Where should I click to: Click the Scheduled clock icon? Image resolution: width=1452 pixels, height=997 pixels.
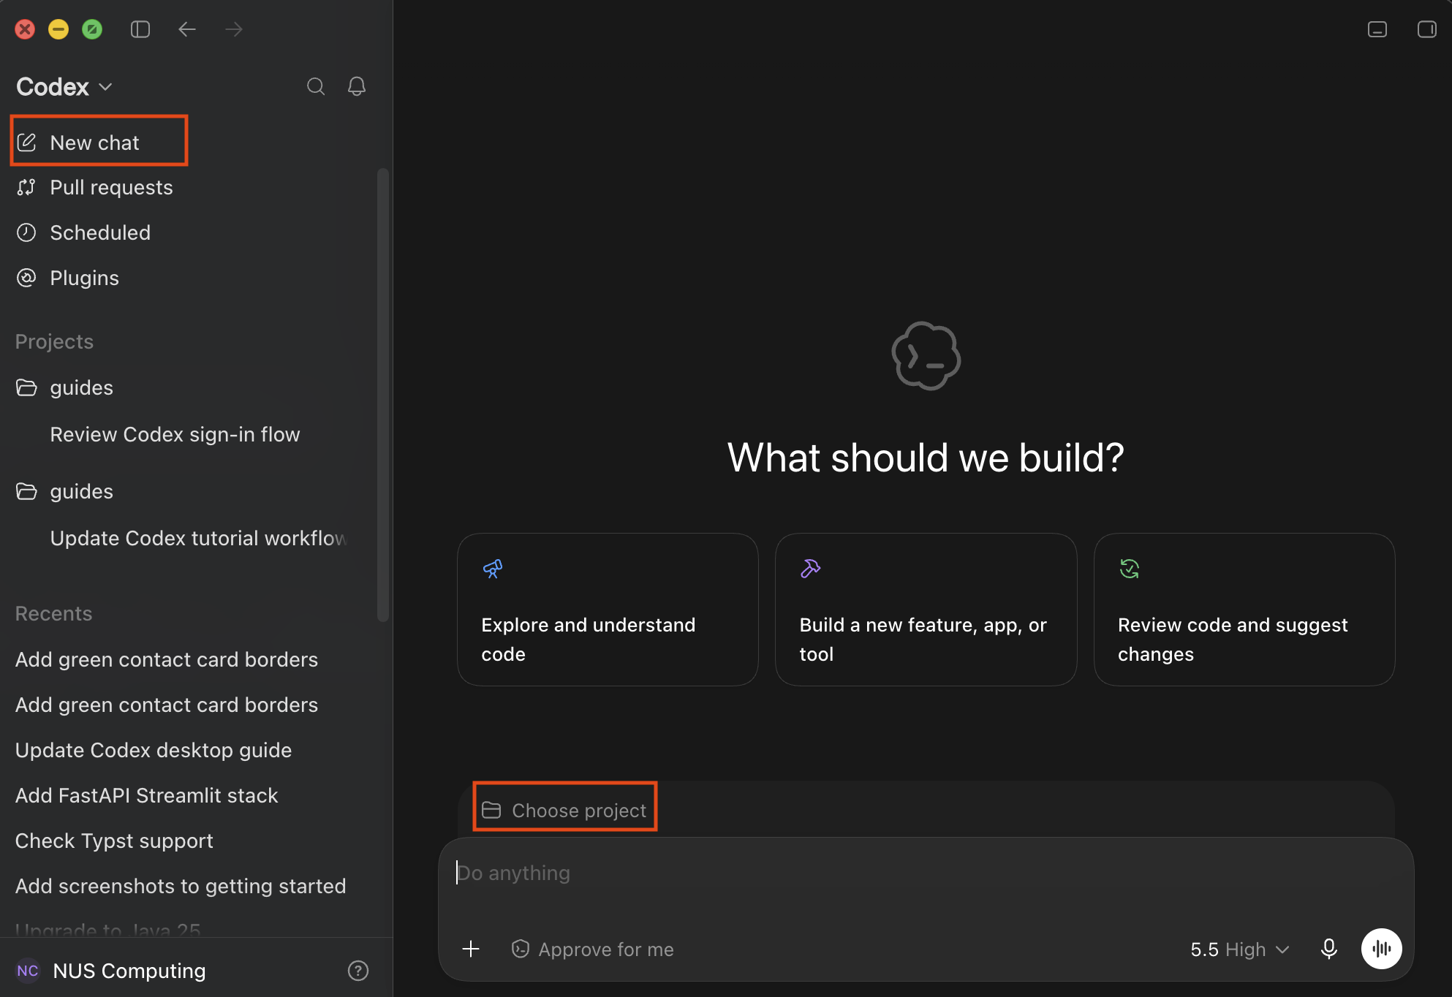click(x=26, y=232)
